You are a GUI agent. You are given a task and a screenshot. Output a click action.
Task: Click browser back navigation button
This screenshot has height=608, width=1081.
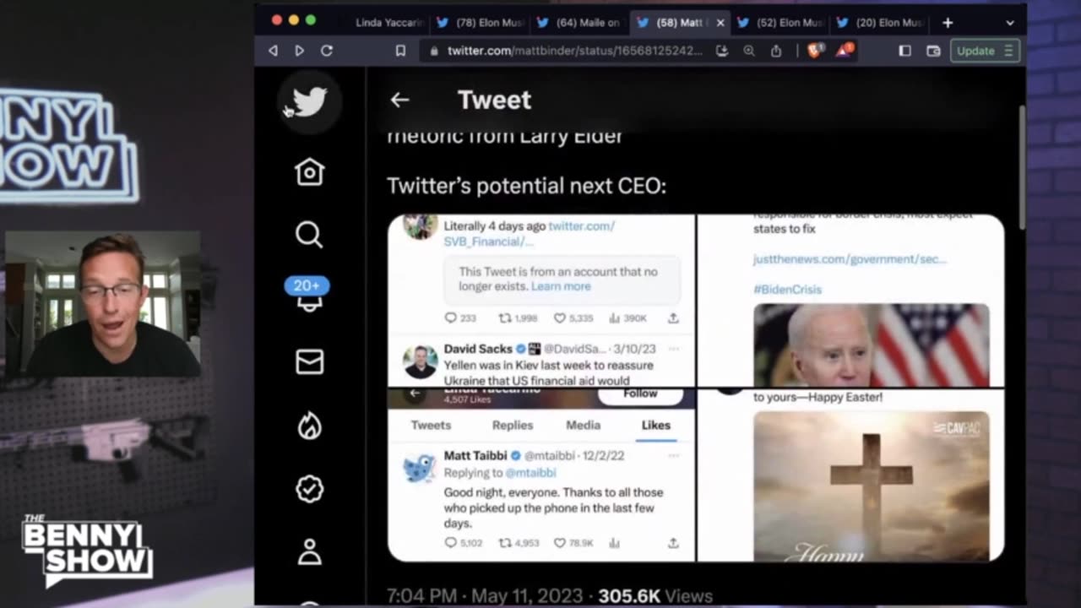pyautogui.click(x=273, y=51)
